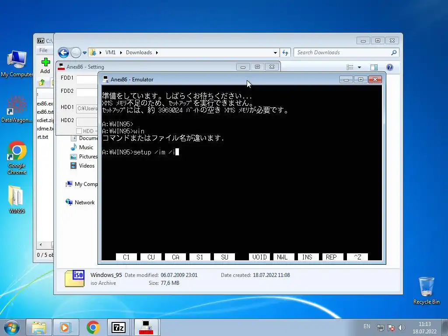The height and width of the screenshot is (336, 448).
Task: Click search magnifier in Search Downloads box
Action: click(394, 52)
